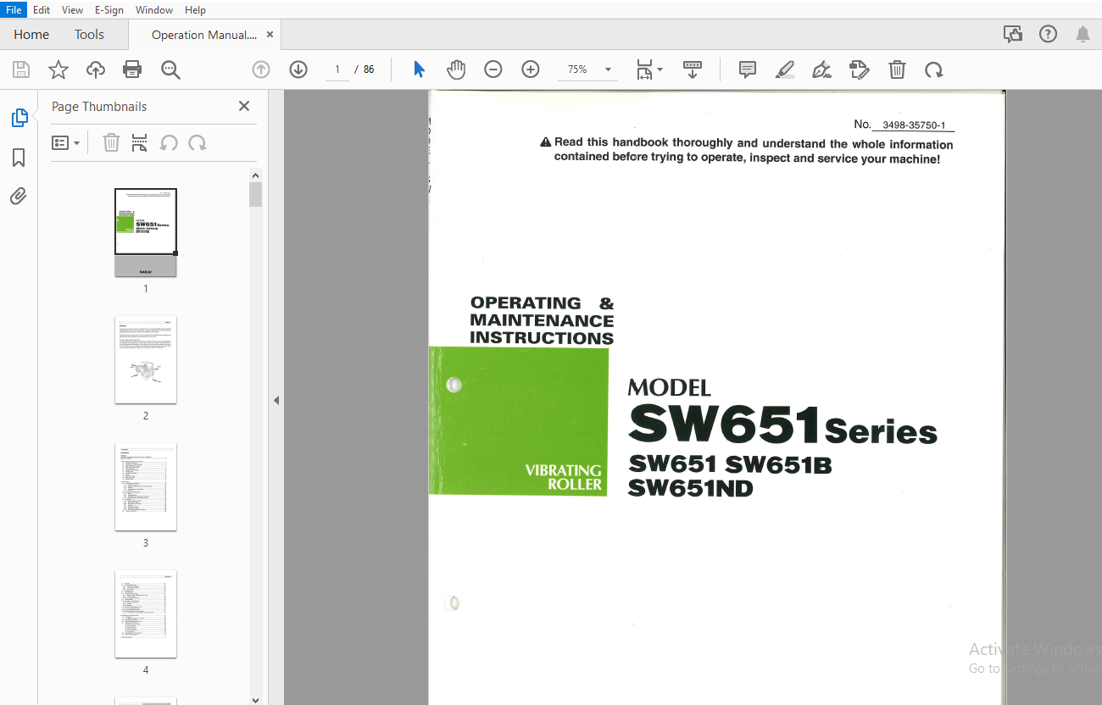Open the Help menu
The height and width of the screenshot is (705, 1102).
pos(195,9)
